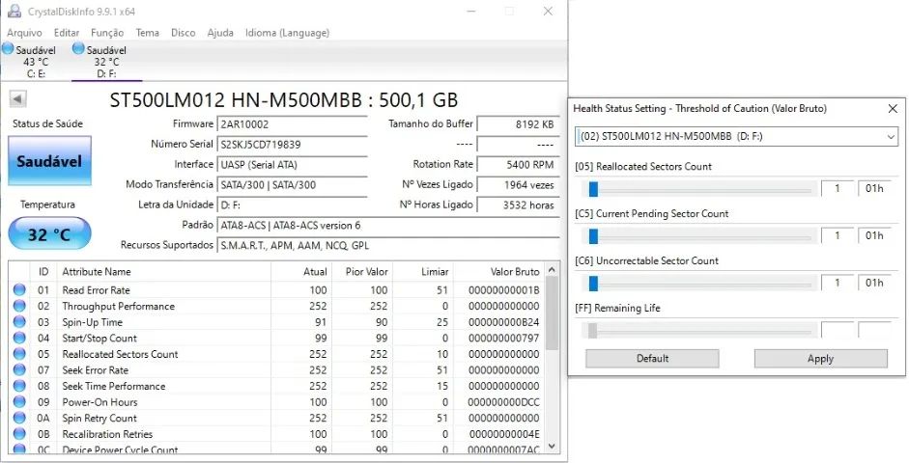Viewport: 909px width, 463px height.
Task: Click the health orb of disk C: E:
Action: pyautogui.click(x=8, y=48)
